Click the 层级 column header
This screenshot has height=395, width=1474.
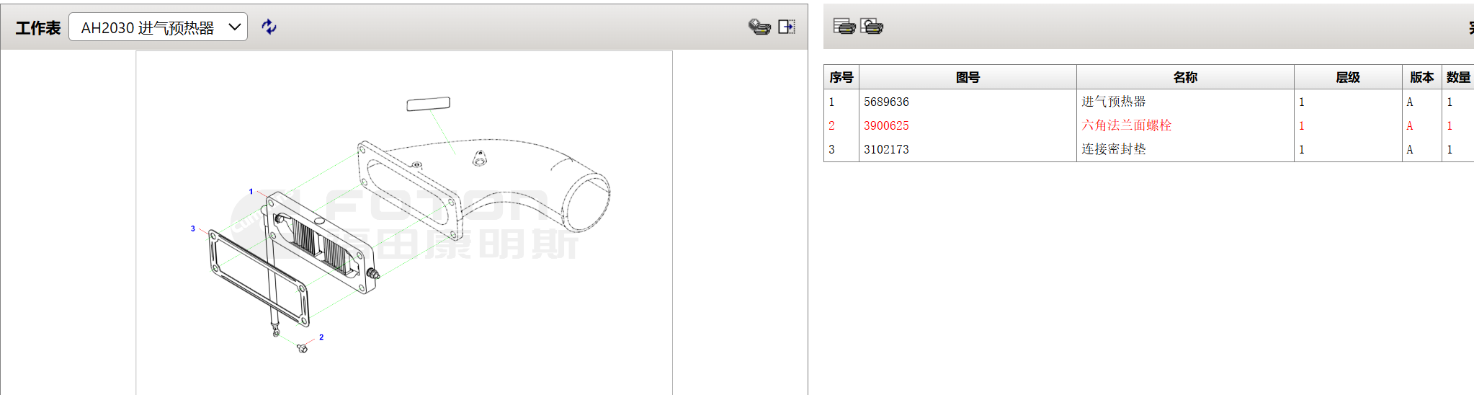pos(1347,77)
